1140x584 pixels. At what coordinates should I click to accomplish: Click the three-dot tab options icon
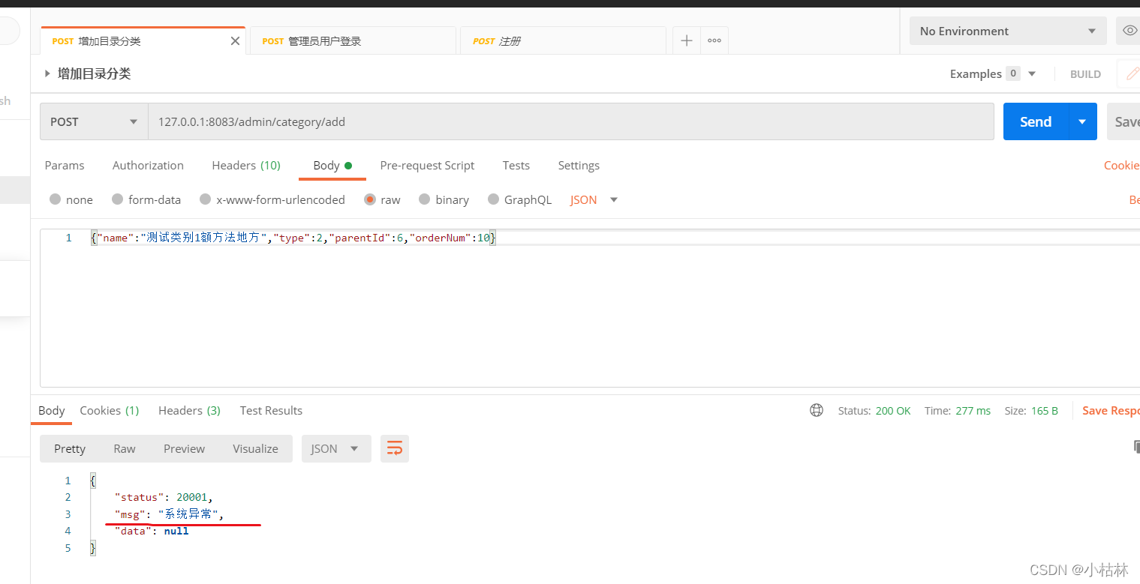[x=714, y=40]
